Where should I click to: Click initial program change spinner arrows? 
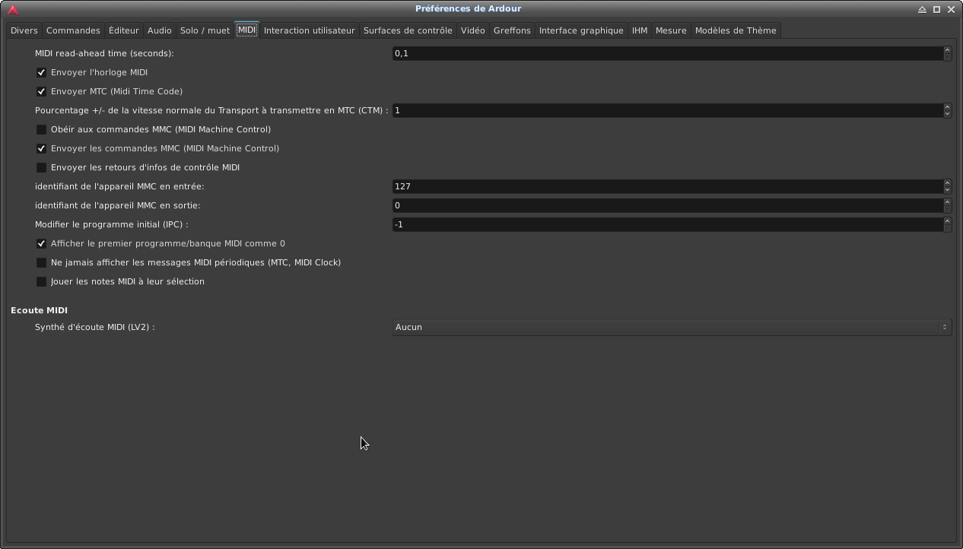pos(947,224)
